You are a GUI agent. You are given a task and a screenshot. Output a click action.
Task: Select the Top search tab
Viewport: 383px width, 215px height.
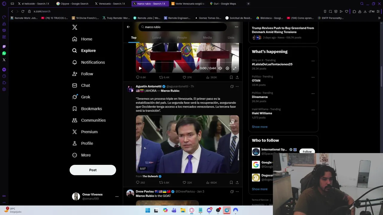[x=134, y=38]
